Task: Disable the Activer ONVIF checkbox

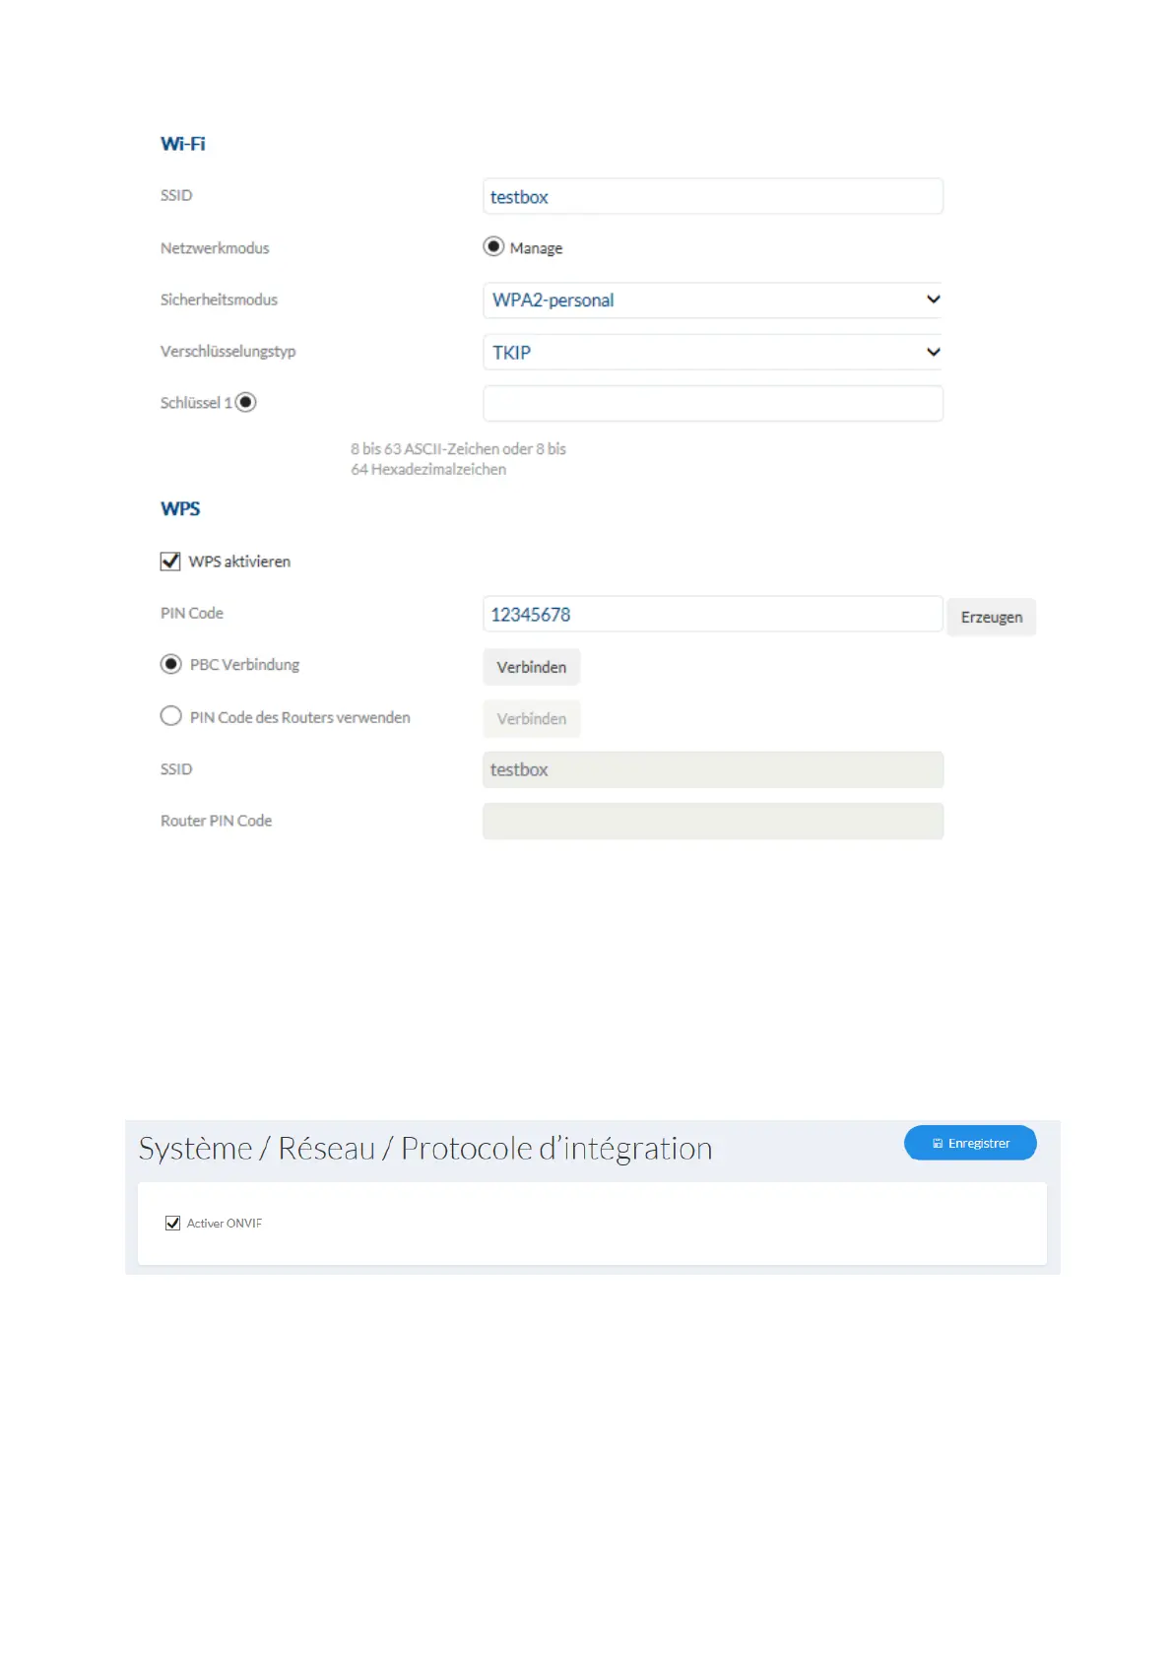Action: (173, 1224)
